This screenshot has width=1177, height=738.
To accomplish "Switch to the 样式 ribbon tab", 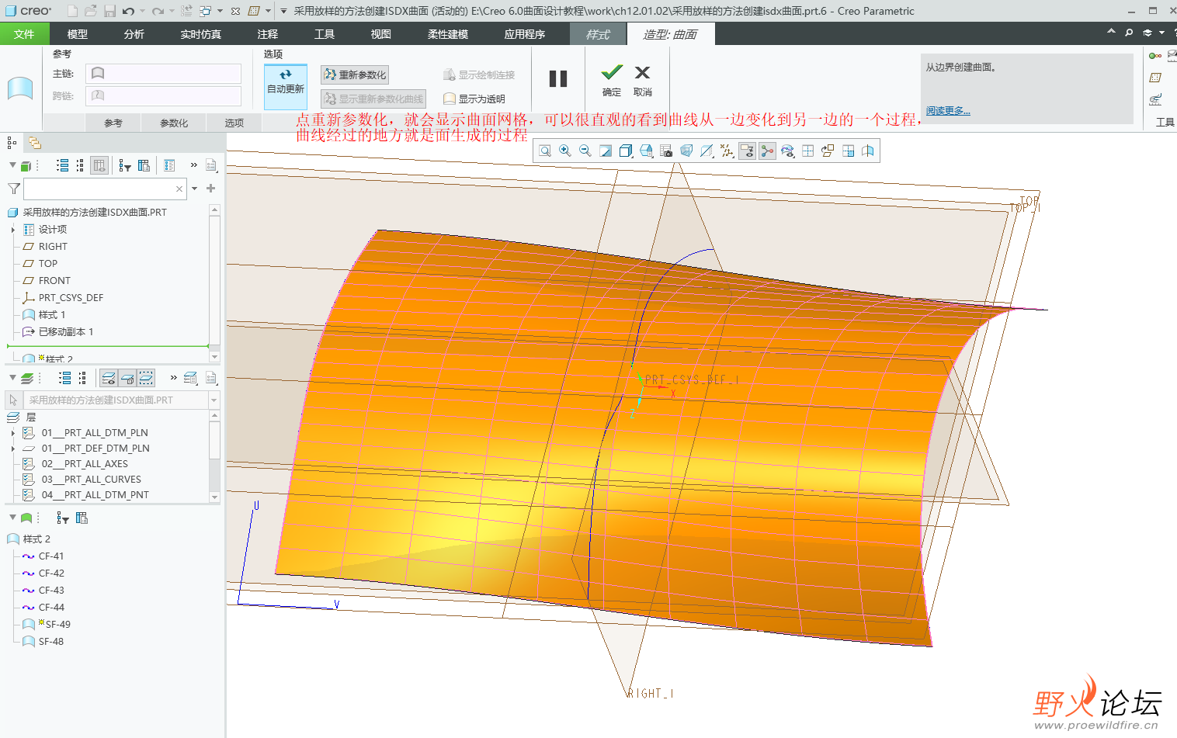I will (598, 34).
